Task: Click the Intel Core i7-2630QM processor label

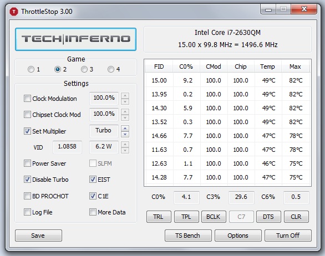Action: point(227,33)
